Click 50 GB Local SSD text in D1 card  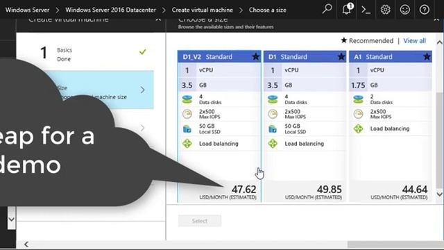pos(296,128)
